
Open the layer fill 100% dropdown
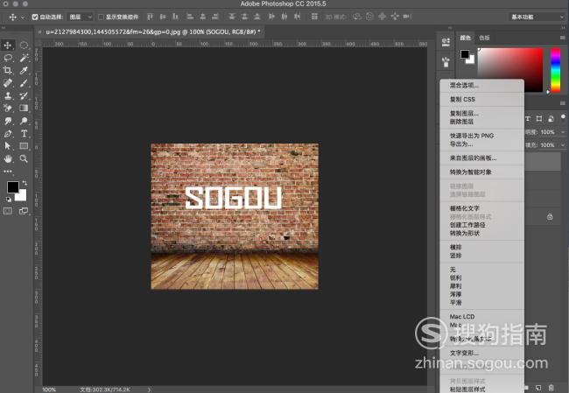coord(563,145)
